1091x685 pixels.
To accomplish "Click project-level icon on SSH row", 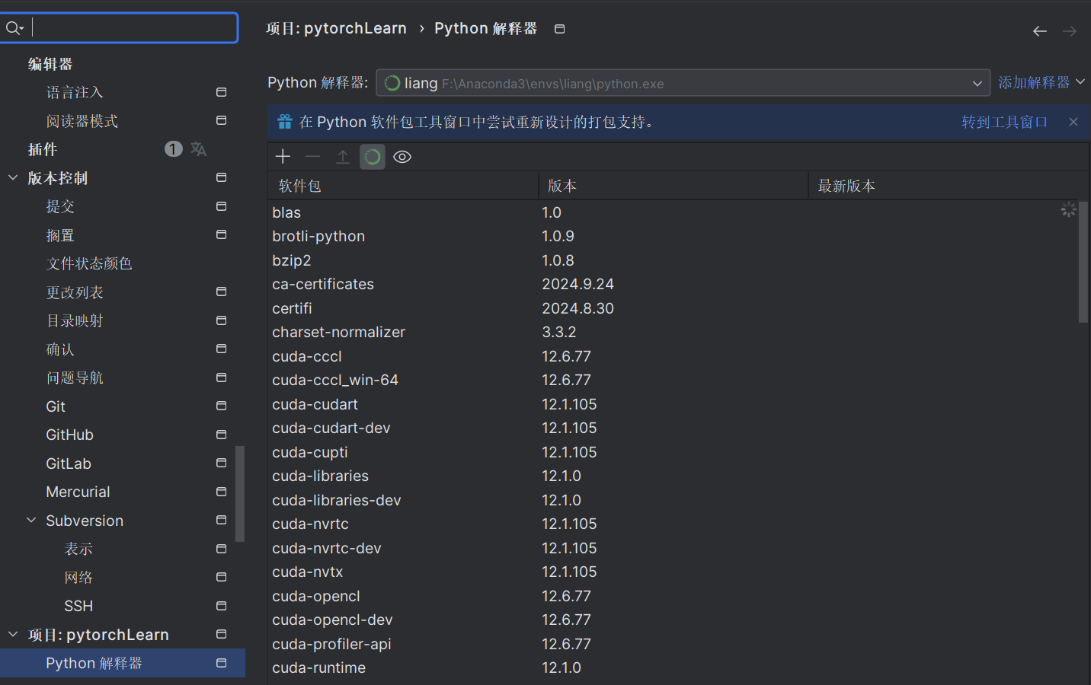I will click(221, 606).
